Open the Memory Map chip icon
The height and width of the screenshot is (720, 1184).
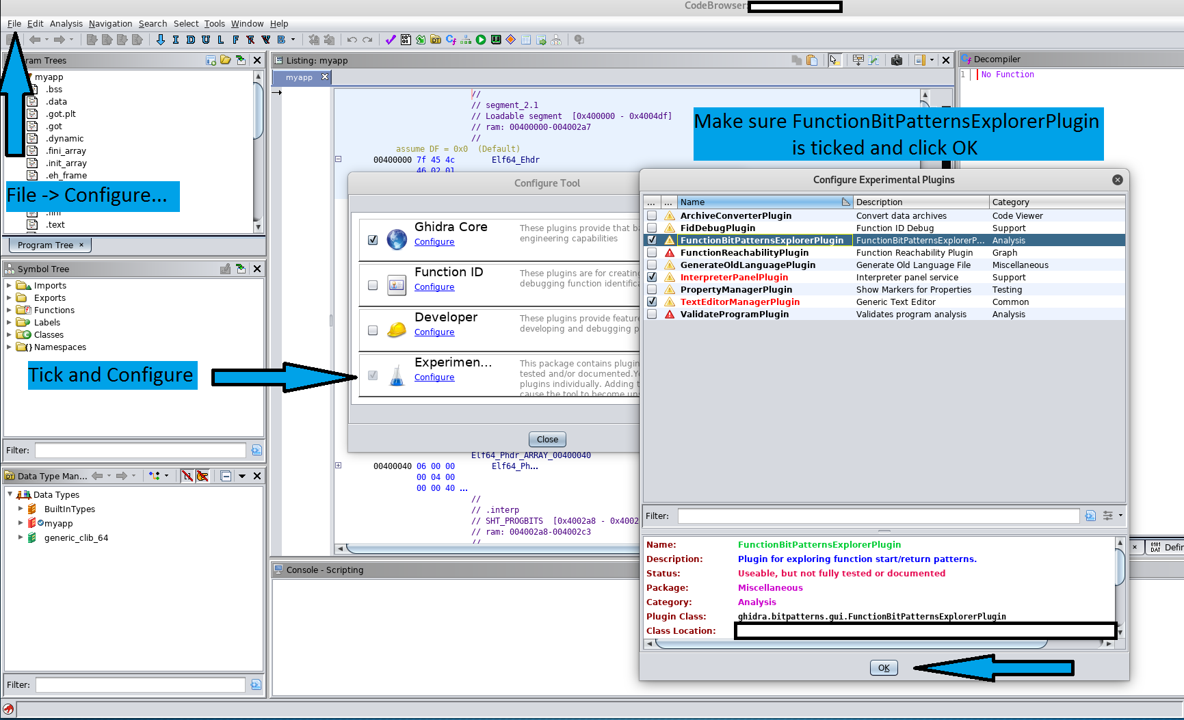coord(496,40)
